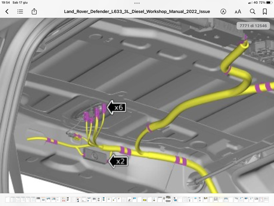Jump to the last thumbnail in page strip
274x206 pixels.
point(266,200)
